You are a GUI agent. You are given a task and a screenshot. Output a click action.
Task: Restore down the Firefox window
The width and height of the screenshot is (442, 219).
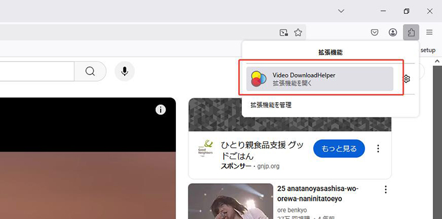tap(406, 11)
